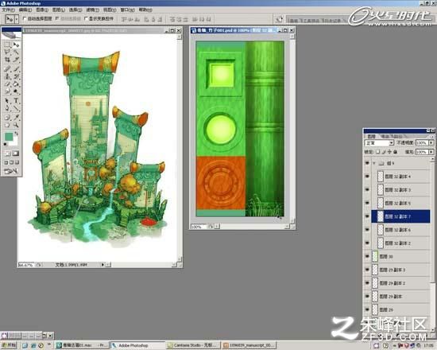
Task: Swap foreground and background colors
Action: point(17,134)
